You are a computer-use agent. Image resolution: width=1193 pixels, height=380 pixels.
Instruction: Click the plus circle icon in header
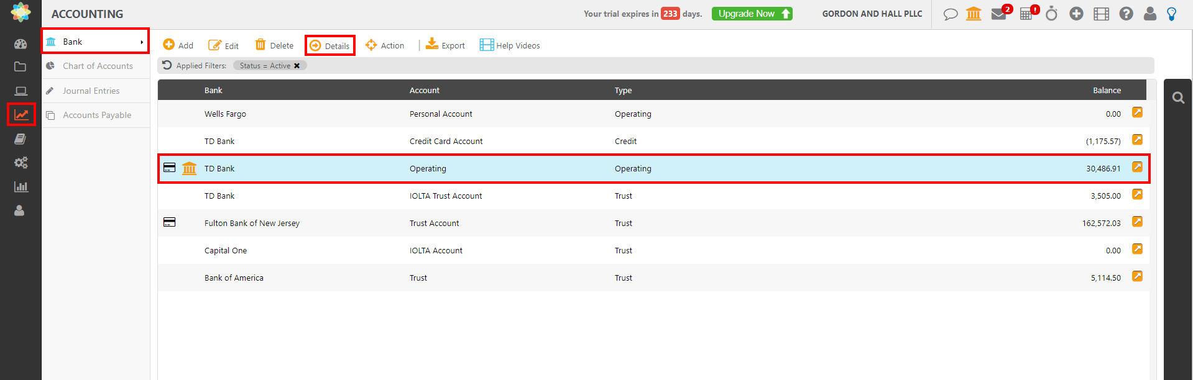tap(1076, 14)
